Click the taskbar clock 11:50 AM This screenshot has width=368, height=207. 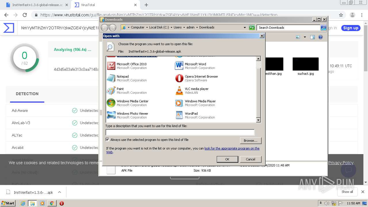point(353,203)
